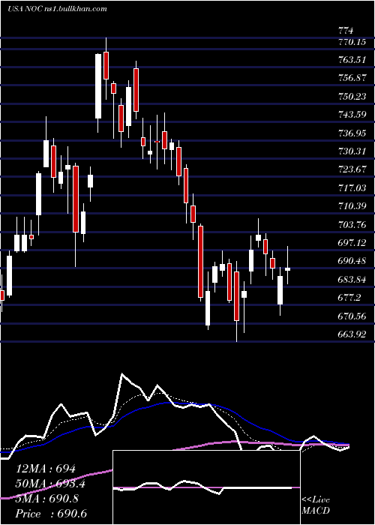The image size is (375, 525).
Task: Click the '<<Live MACD' label
Action: (316, 505)
